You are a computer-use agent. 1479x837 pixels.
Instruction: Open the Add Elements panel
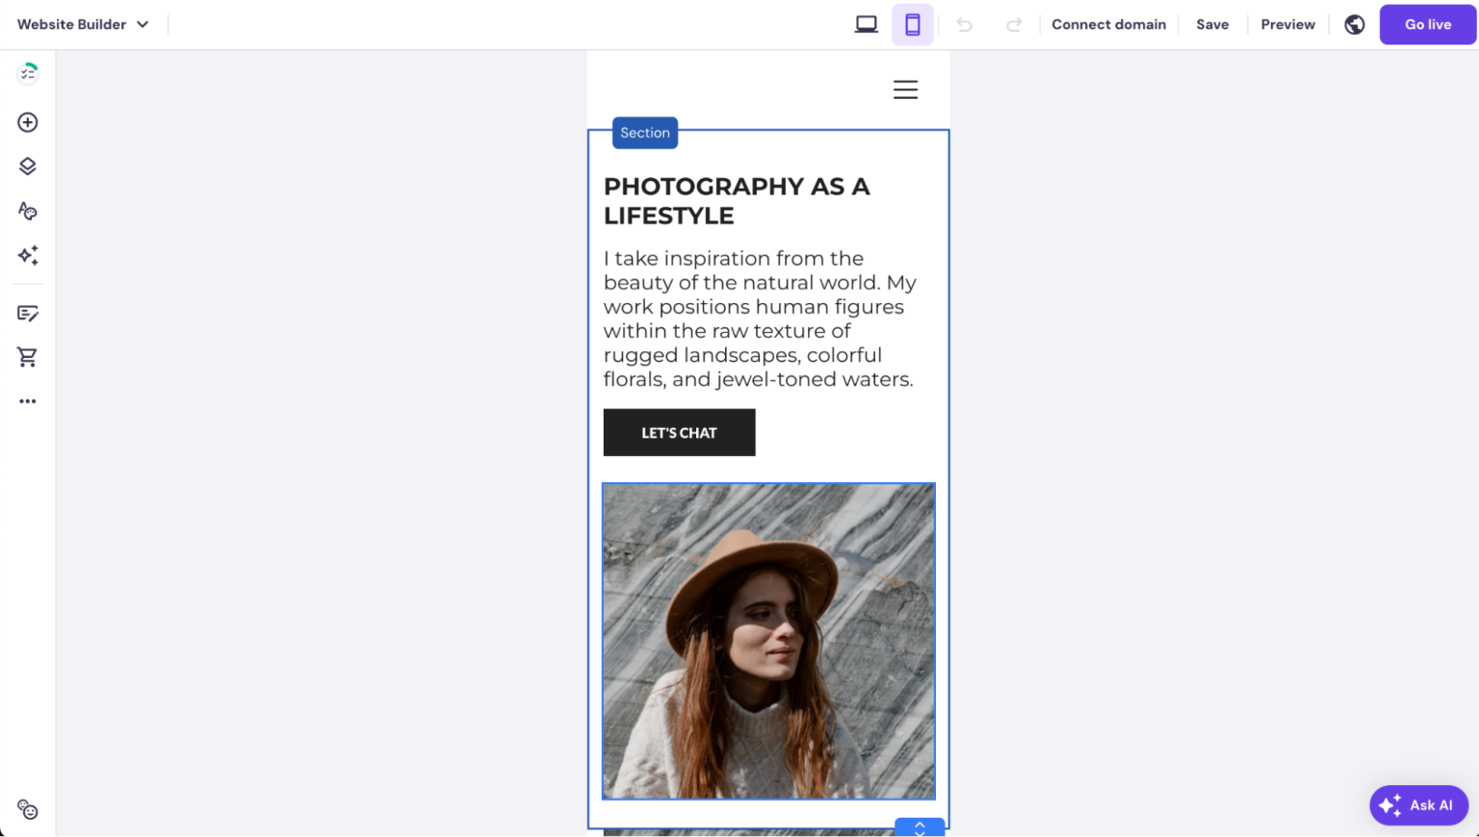[27, 122]
